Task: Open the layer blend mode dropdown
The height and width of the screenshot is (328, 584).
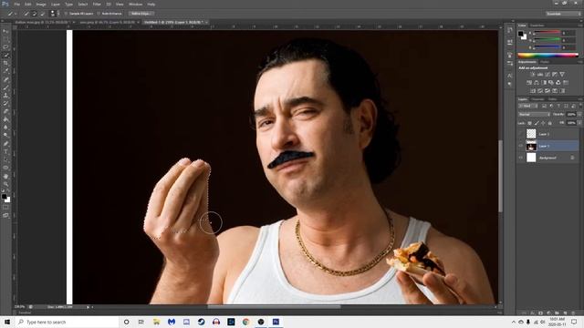Action: point(534,115)
